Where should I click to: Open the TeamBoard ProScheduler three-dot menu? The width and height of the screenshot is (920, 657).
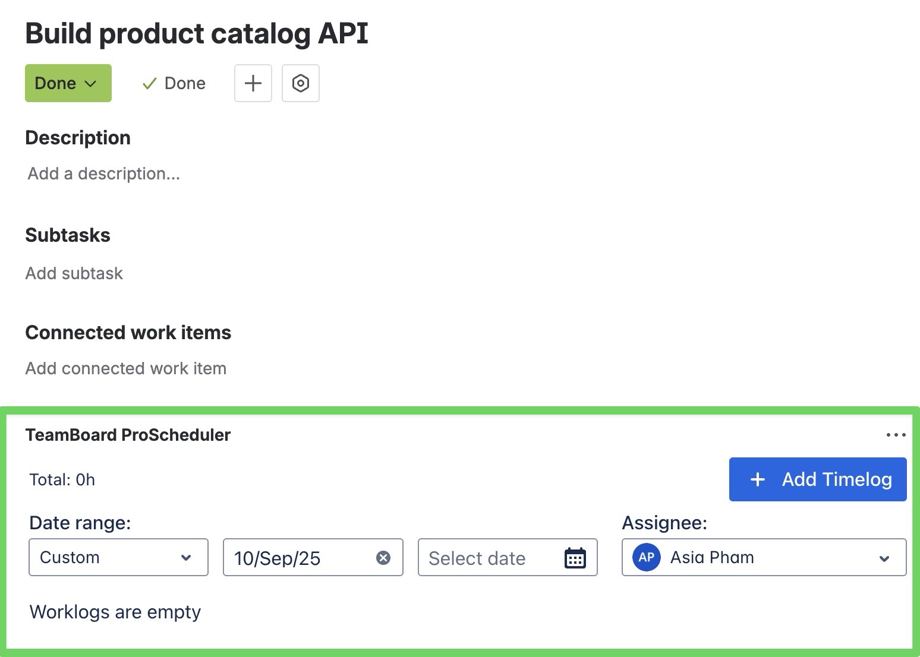click(x=895, y=435)
